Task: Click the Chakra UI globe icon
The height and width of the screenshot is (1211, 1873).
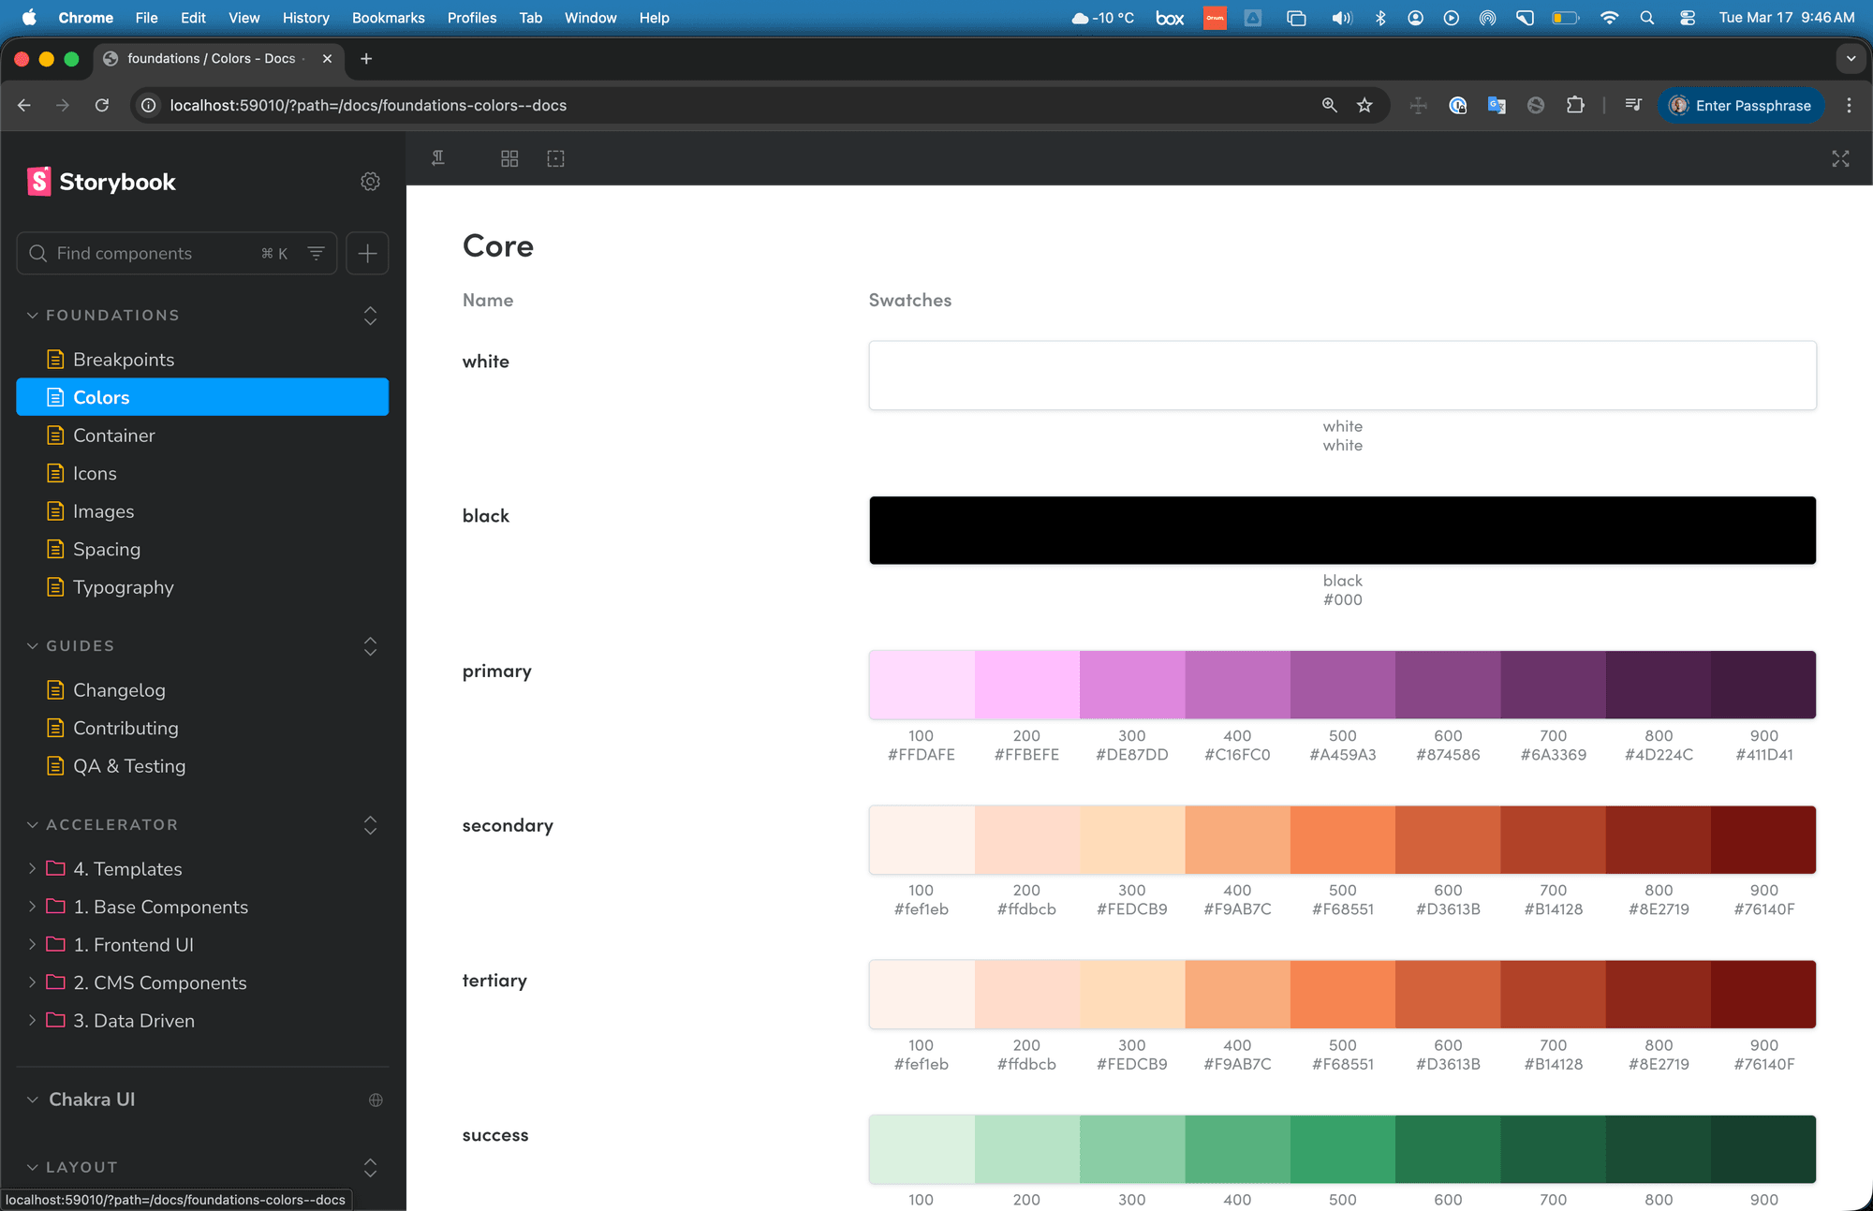Action: tap(376, 1100)
